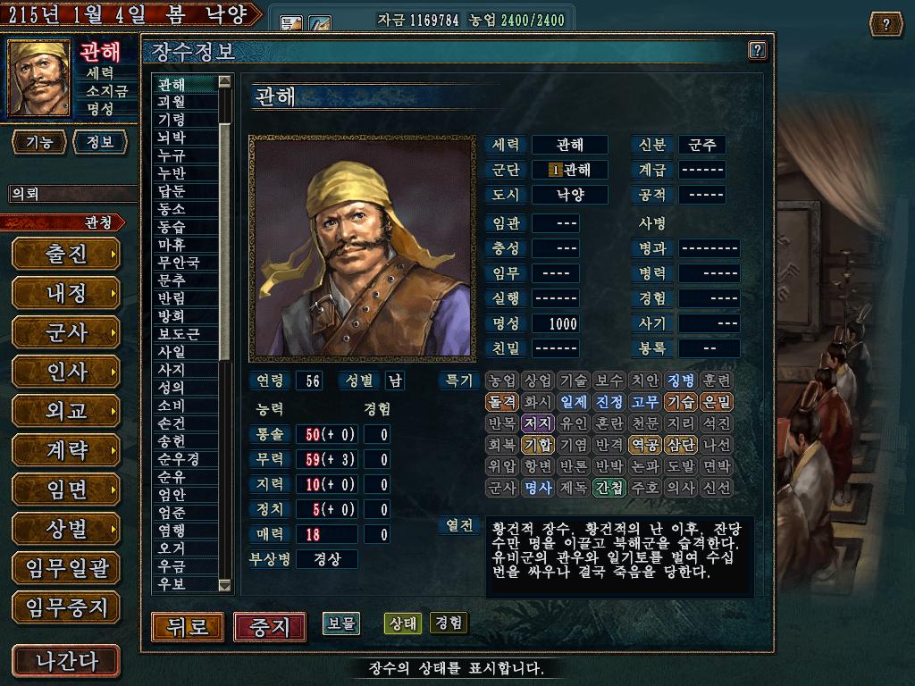915x686 pixels.
Task: Expand the 출진 command submenu
Action: (x=66, y=255)
